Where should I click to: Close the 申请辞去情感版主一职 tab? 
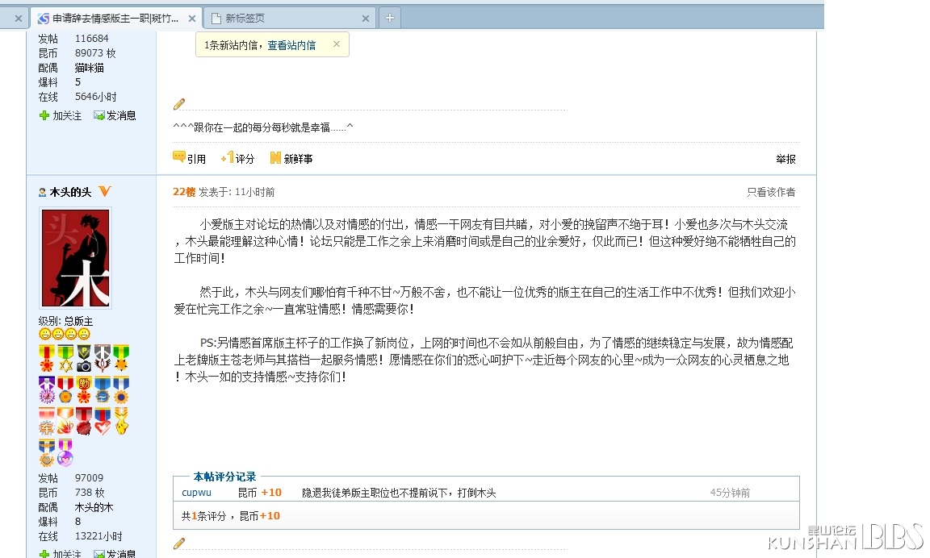click(192, 19)
